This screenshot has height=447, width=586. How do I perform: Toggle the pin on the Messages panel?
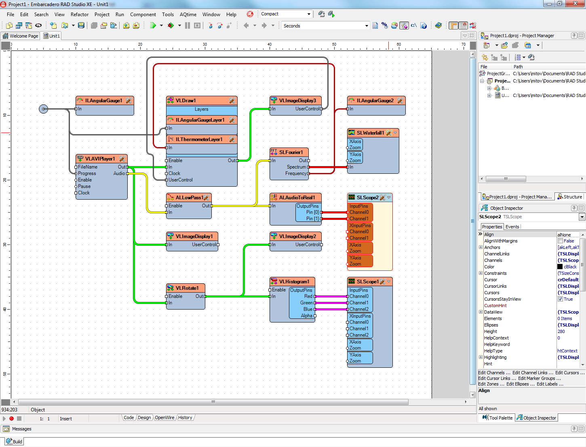573,429
